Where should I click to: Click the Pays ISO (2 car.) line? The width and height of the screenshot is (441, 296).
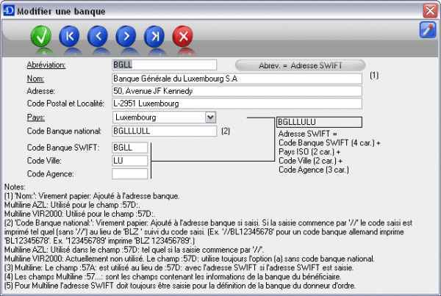309,152
